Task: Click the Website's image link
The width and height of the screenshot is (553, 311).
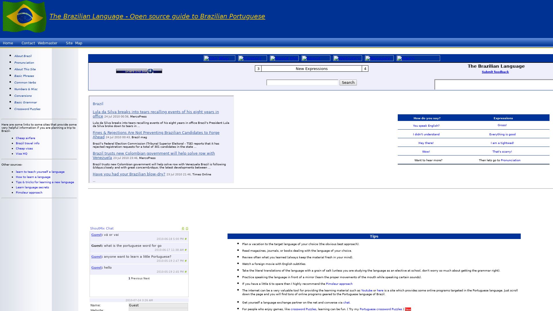Action: pyautogui.click(x=347, y=58)
